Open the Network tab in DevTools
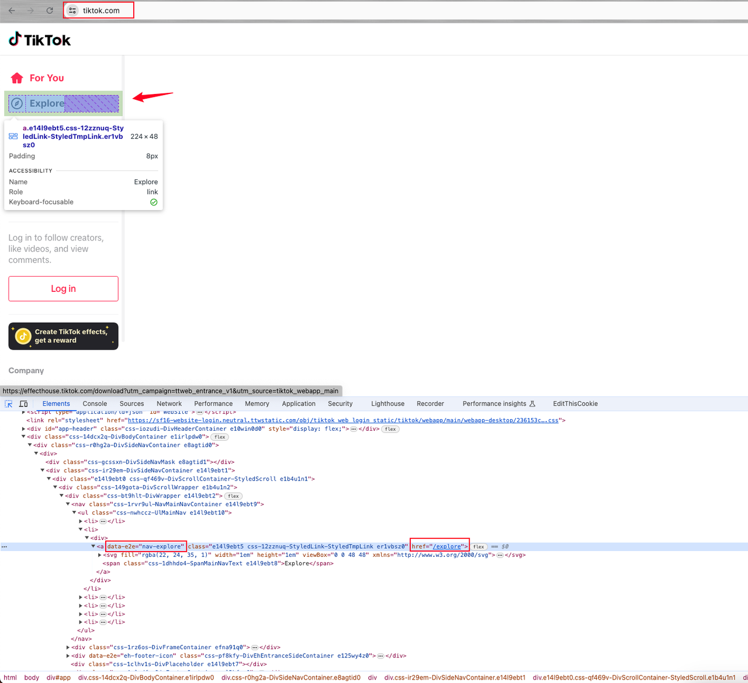Viewport: 748px width, 683px height. 169,404
